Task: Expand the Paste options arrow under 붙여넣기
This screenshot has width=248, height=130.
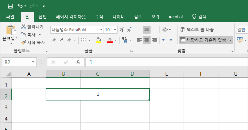Action: click(11, 43)
